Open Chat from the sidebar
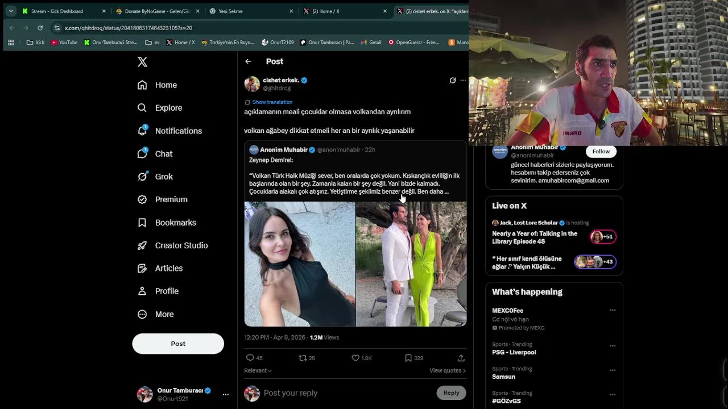The height and width of the screenshot is (409, 728). (155, 154)
